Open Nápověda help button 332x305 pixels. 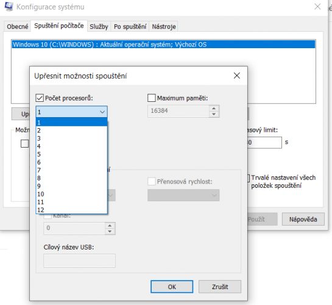(303, 219)
